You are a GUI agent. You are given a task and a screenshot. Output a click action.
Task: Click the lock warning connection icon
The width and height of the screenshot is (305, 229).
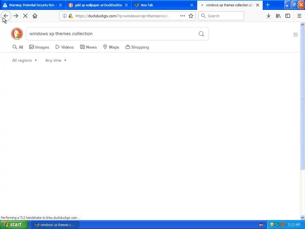pos(71,16)
